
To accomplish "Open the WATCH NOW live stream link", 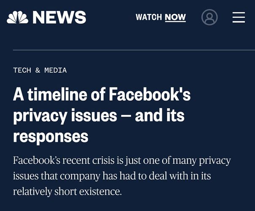I will [x=160, y=17].
